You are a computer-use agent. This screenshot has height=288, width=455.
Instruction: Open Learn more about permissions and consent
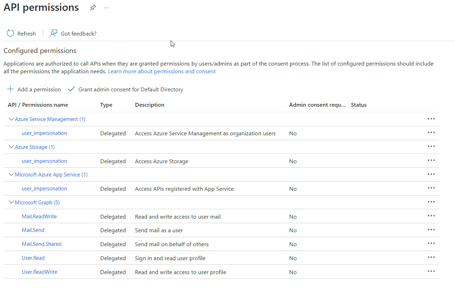[x=162, y=71]
